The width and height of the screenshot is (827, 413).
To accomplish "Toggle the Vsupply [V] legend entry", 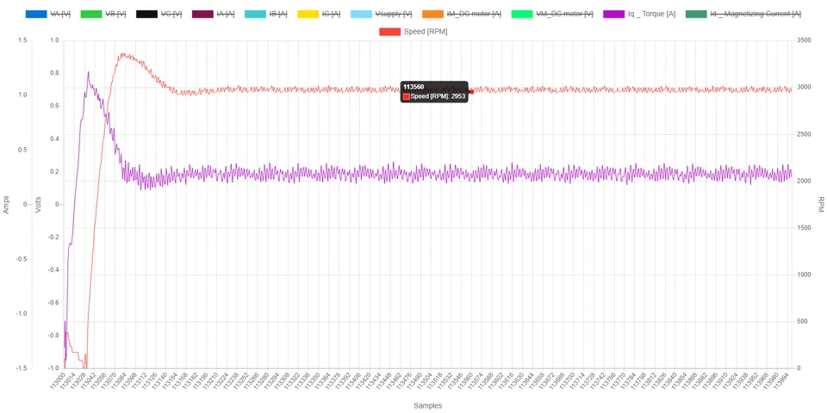I will [382, 14].
